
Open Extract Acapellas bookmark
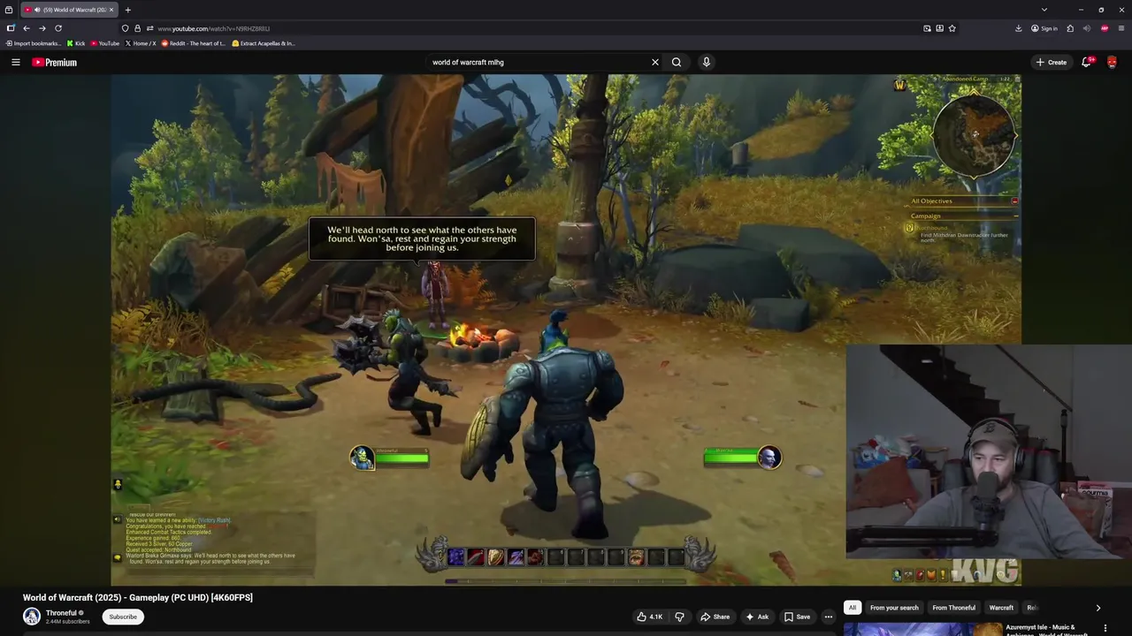[264, 43]
